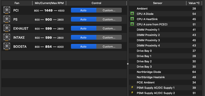
Task: Click the Value °C column header
Action: point(194,3)
